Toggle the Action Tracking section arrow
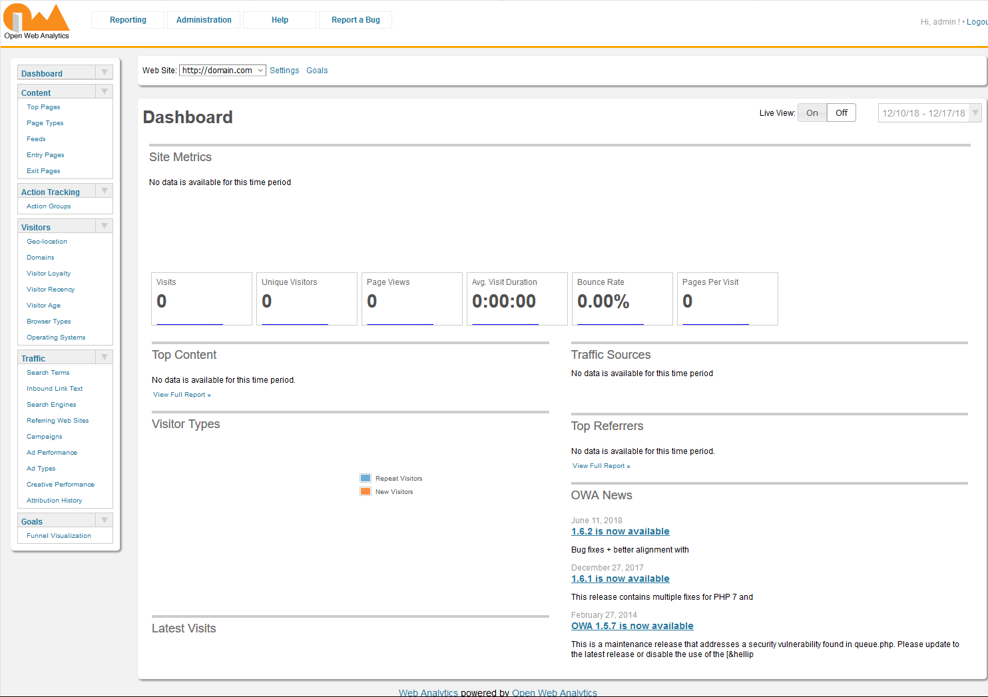988x697 pixels. point(104,190)
